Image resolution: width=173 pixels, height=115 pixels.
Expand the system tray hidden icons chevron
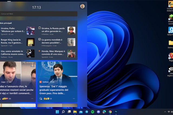click(165, 112)
